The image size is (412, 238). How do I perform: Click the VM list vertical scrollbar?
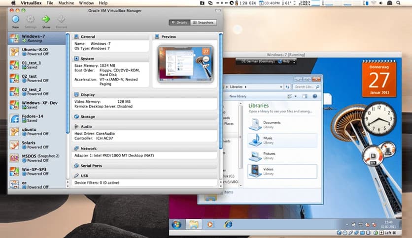68,83
